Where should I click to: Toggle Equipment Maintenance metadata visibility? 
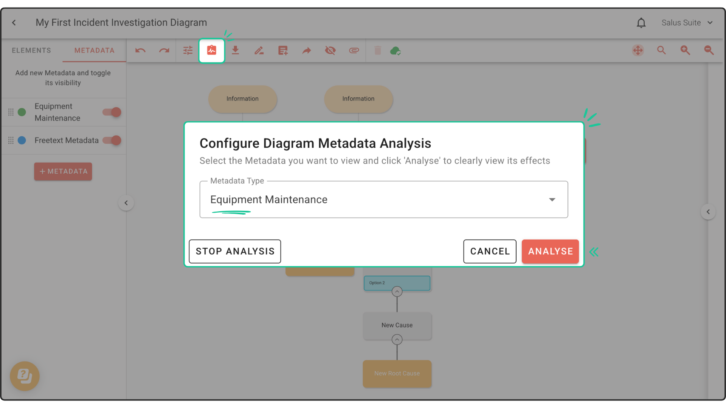[x=112, y=112]
